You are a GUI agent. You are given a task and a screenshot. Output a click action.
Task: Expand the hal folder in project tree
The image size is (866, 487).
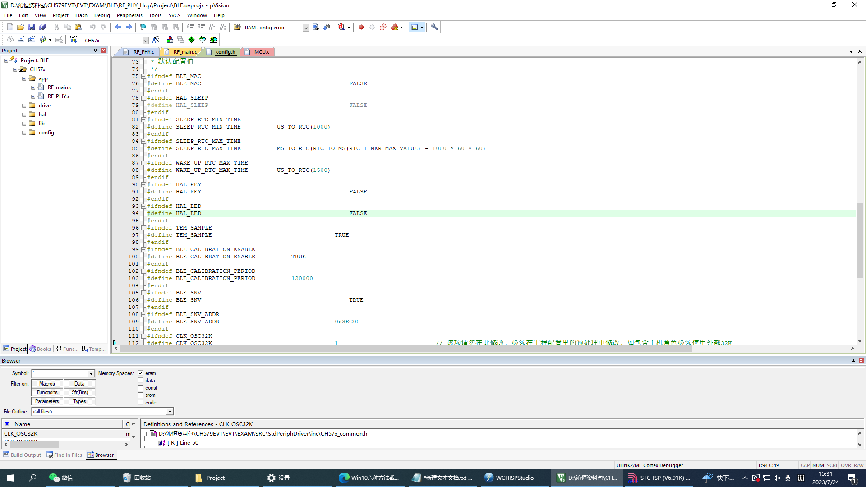click(24, 115)
